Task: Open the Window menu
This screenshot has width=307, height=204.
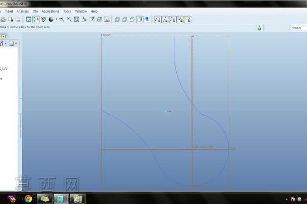Action: click(81, 11)
